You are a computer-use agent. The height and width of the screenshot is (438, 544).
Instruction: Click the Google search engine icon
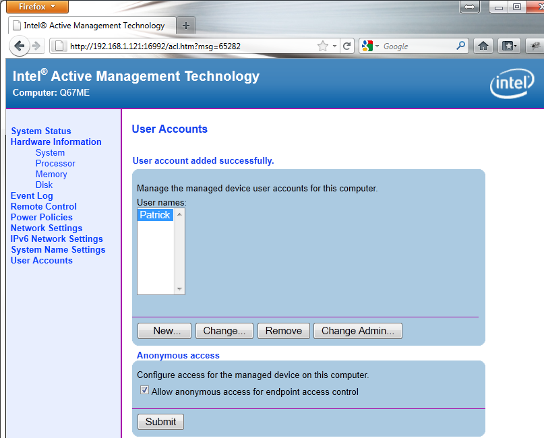coord(367,46)
